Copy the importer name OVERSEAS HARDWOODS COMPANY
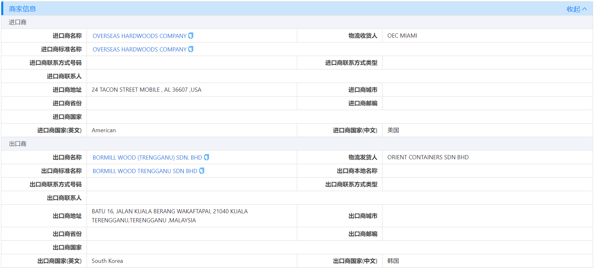 tap(191, 36)
